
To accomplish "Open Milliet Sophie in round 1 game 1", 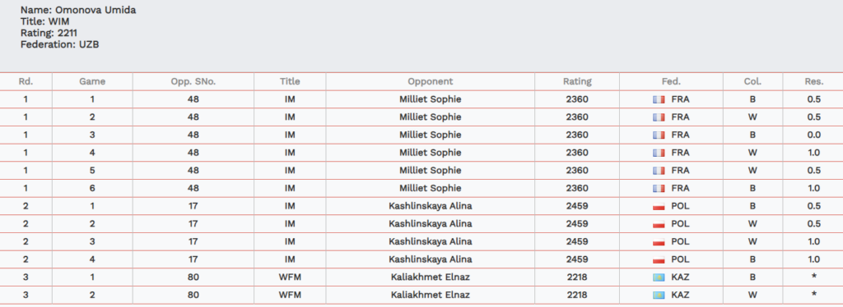I will pos(430,99).
